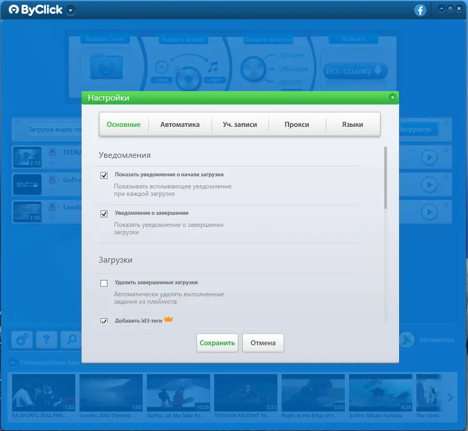Click play icon in London download row
This screenshot has width=468, height=431.
click(x=429, y=212)
